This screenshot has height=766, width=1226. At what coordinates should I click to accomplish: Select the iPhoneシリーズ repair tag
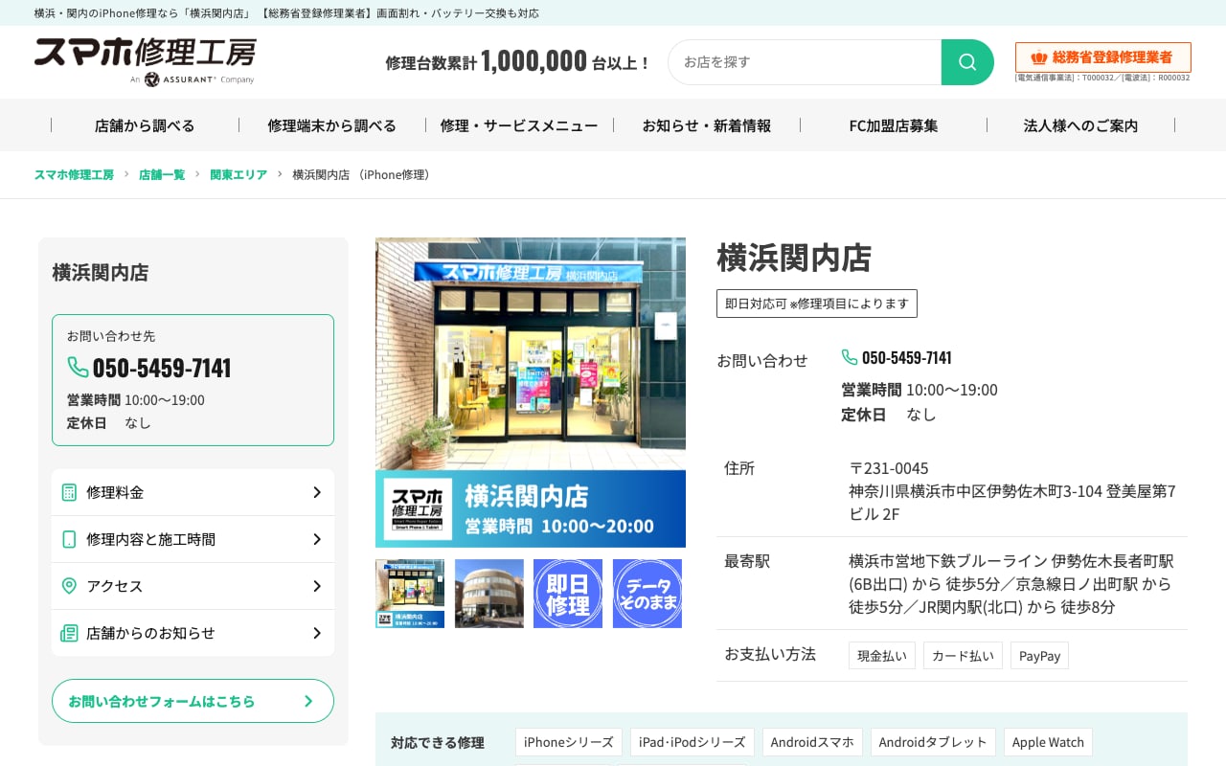tap(569, 742)
